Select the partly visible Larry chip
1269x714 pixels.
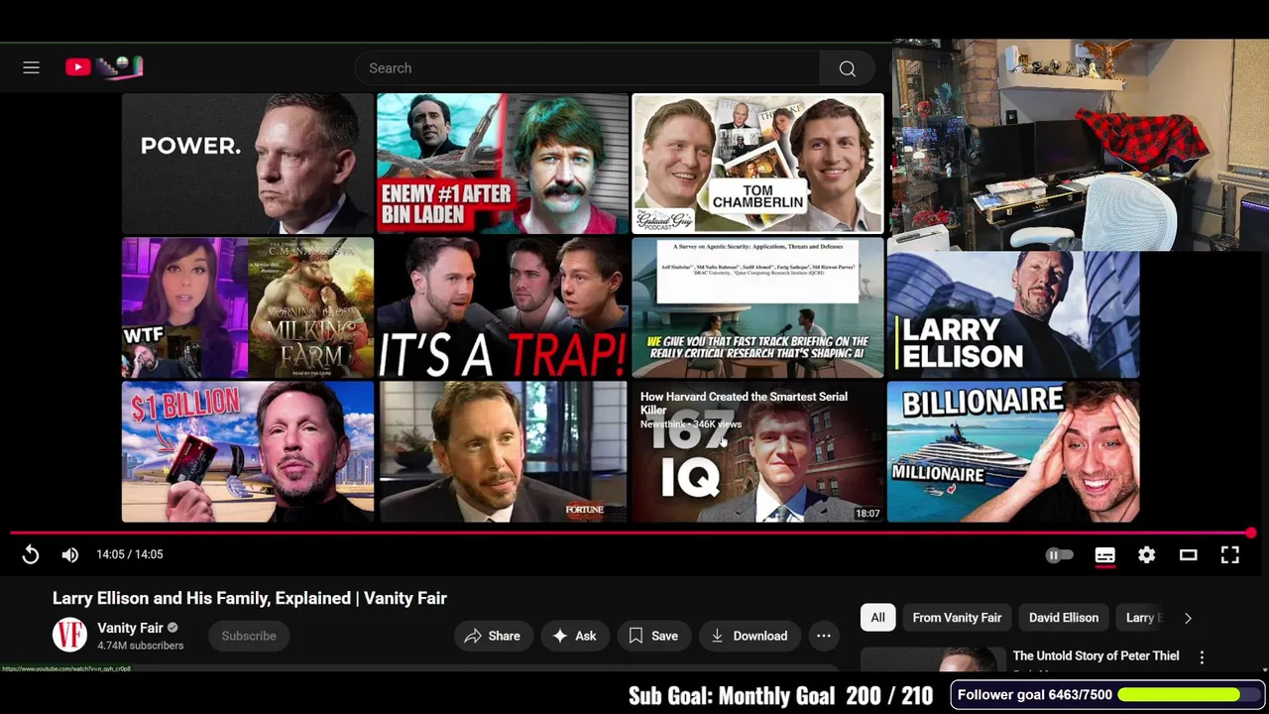(x=1142, y=618)
